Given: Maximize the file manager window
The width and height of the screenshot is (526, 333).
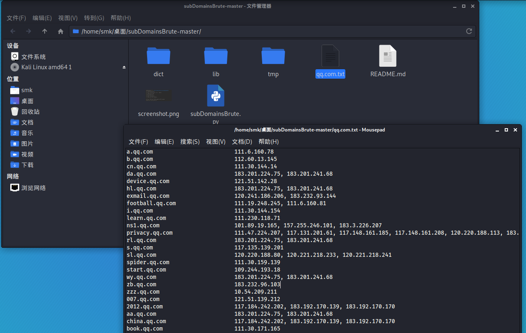Looking at the screenshot, I should (x=464, y=6).
